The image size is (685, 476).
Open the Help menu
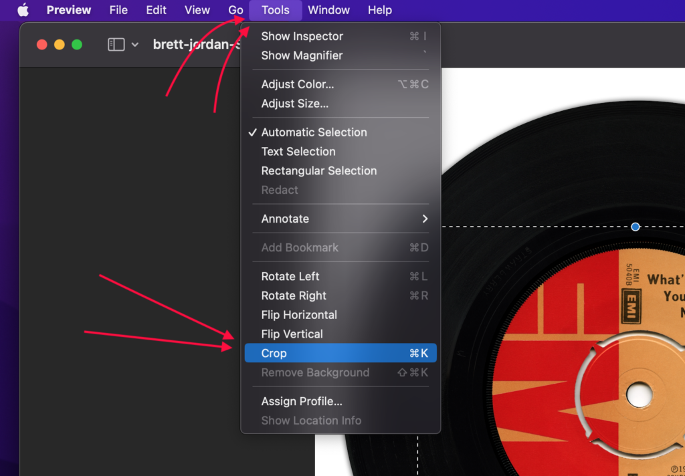(x=380, y=9)
